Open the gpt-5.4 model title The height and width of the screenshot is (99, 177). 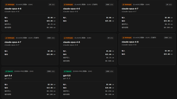coord(8,76)
